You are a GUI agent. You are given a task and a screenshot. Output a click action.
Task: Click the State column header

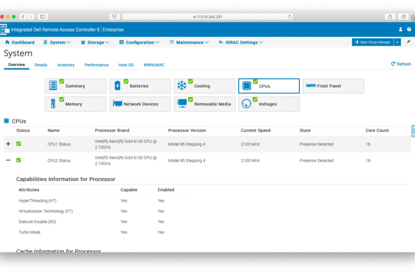pyautogui.click(x=305, y=130)
